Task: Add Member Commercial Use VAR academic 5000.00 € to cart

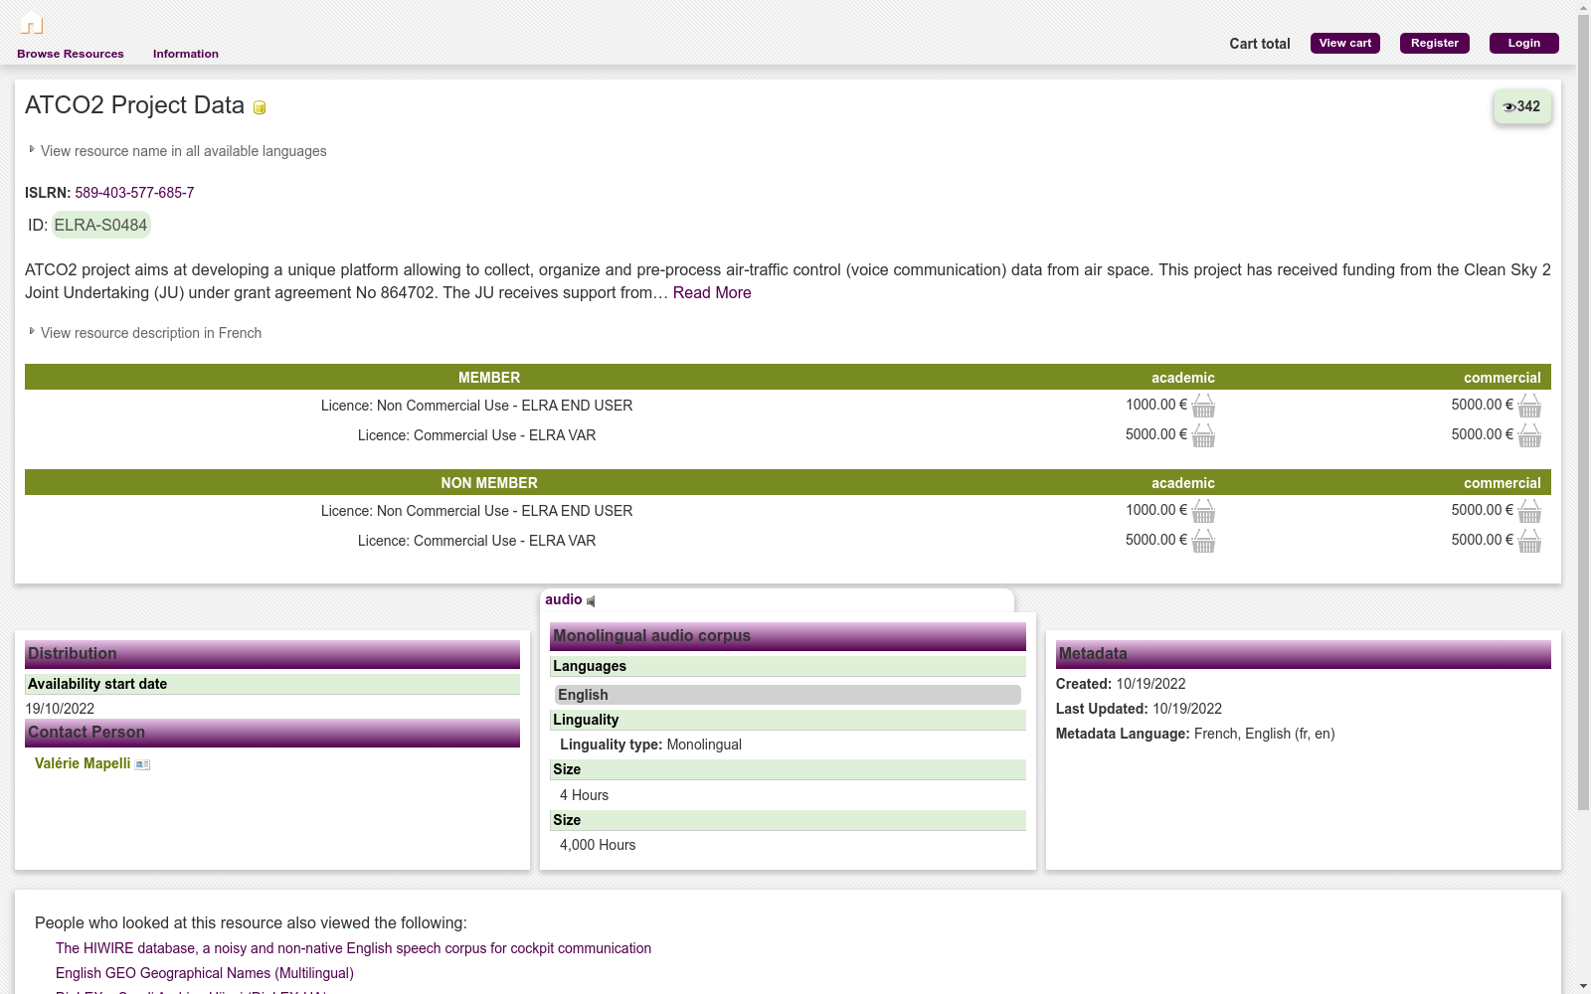Action: click(1203, 435)
